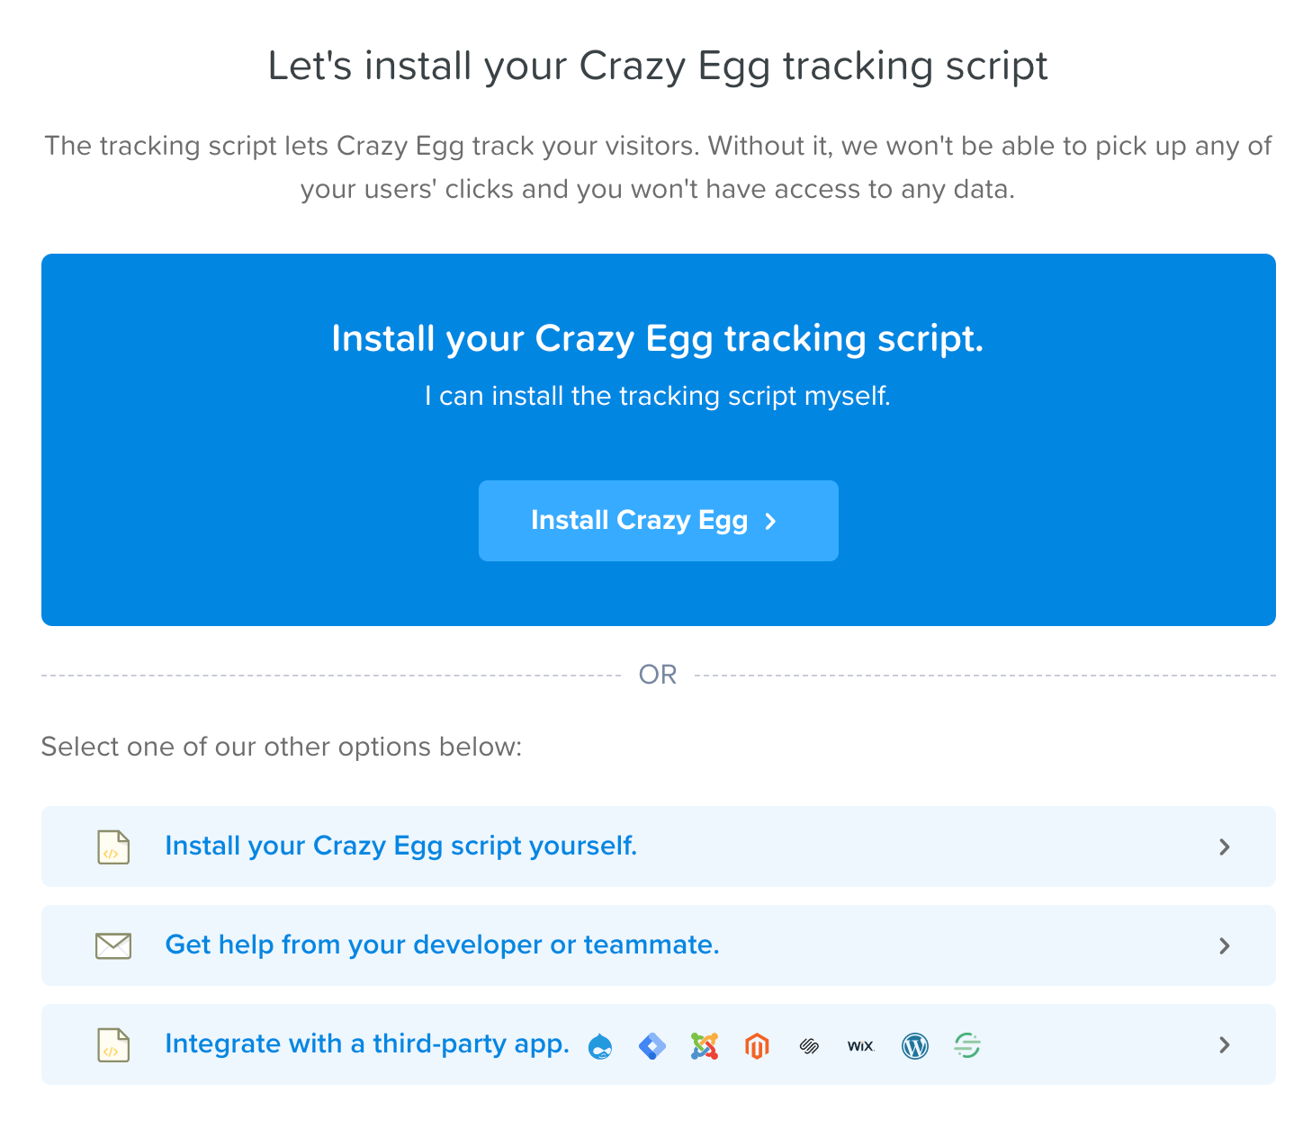Open the WordPress integration icon
Viewport: 1312px width, 1137px height.
point(915,1045)
